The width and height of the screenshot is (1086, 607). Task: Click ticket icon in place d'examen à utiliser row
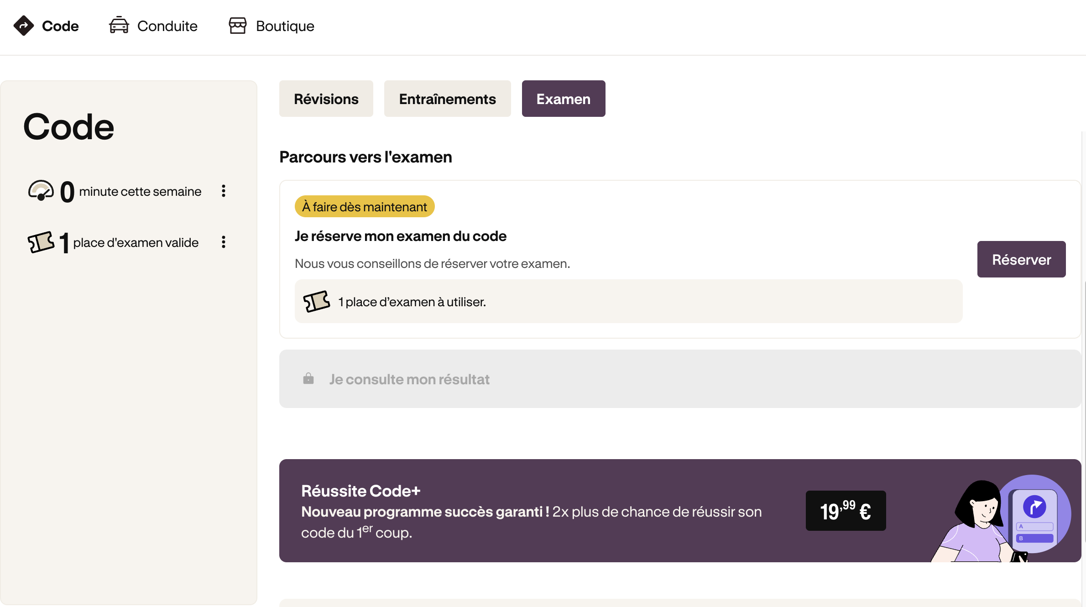pyautogui.click(x=316, y=302)
